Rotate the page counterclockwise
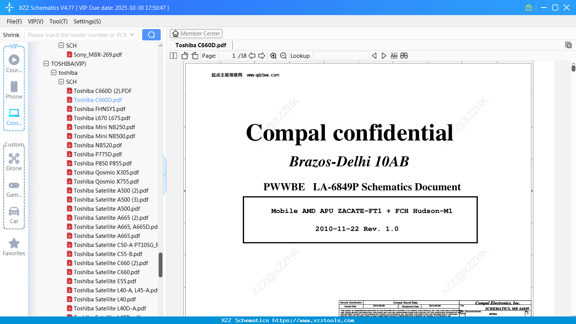576x324 pixels. 185,56
